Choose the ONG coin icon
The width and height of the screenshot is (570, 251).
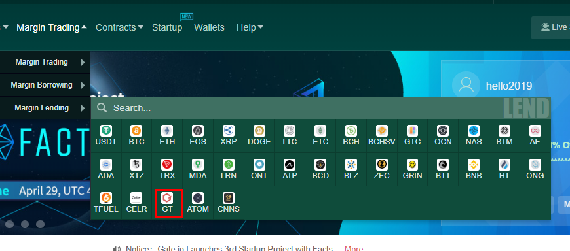click(x=535, y=165)
